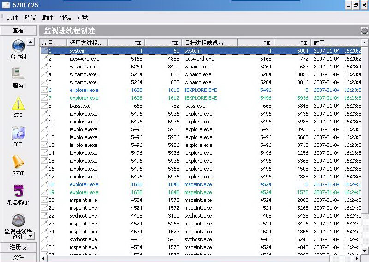369x262 pixels.
Task: Switch to the 文件 sidebar section at bottom
Action: (x=18, y=257)
